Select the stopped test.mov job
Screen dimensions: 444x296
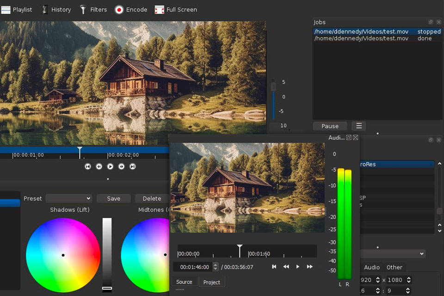click(377, 31)
